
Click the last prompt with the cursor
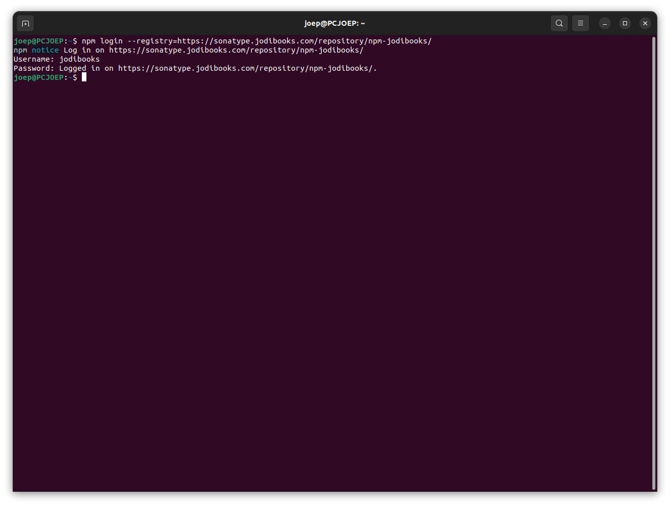(x=50, y=77)
